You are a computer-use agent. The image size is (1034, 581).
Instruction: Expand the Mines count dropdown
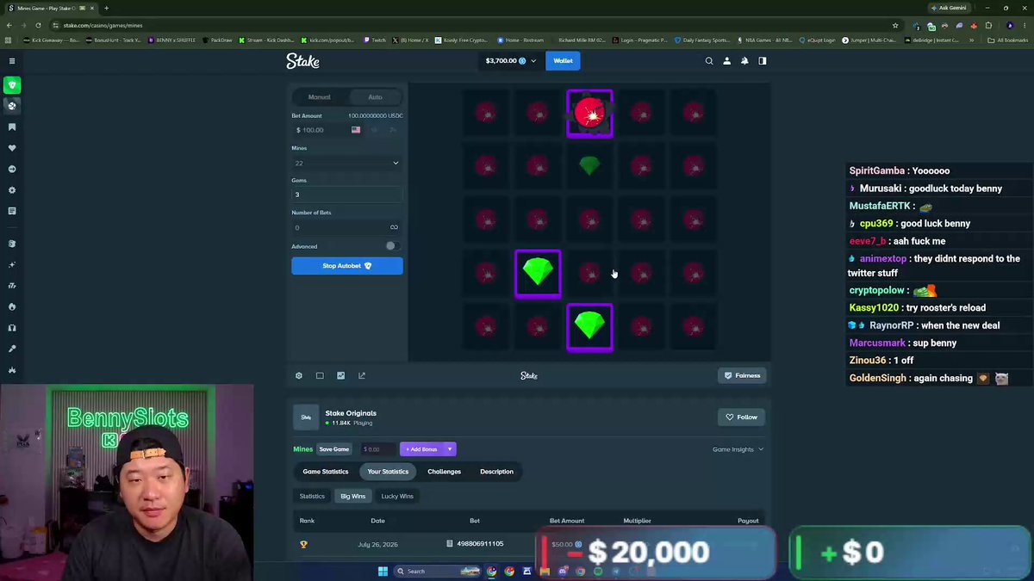(346, 163)
